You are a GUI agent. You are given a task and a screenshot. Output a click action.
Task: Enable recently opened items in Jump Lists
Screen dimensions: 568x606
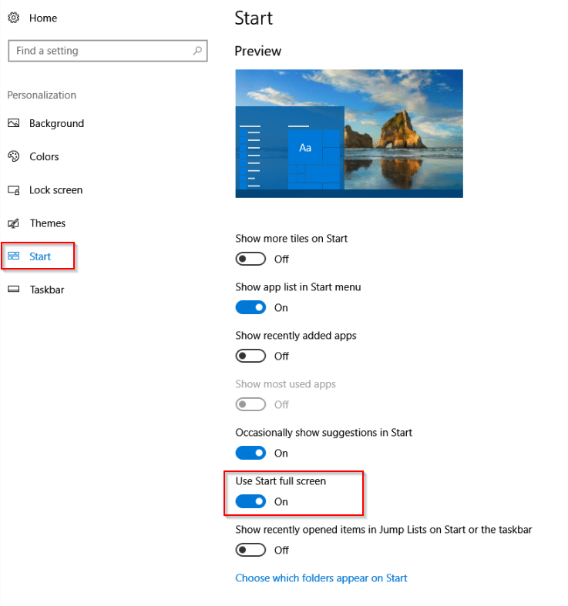250,550
